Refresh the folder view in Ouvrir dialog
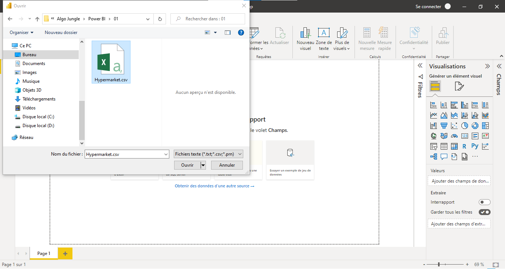Image resolution: width=505 pixels, height=269 pixels. [160, 19]
